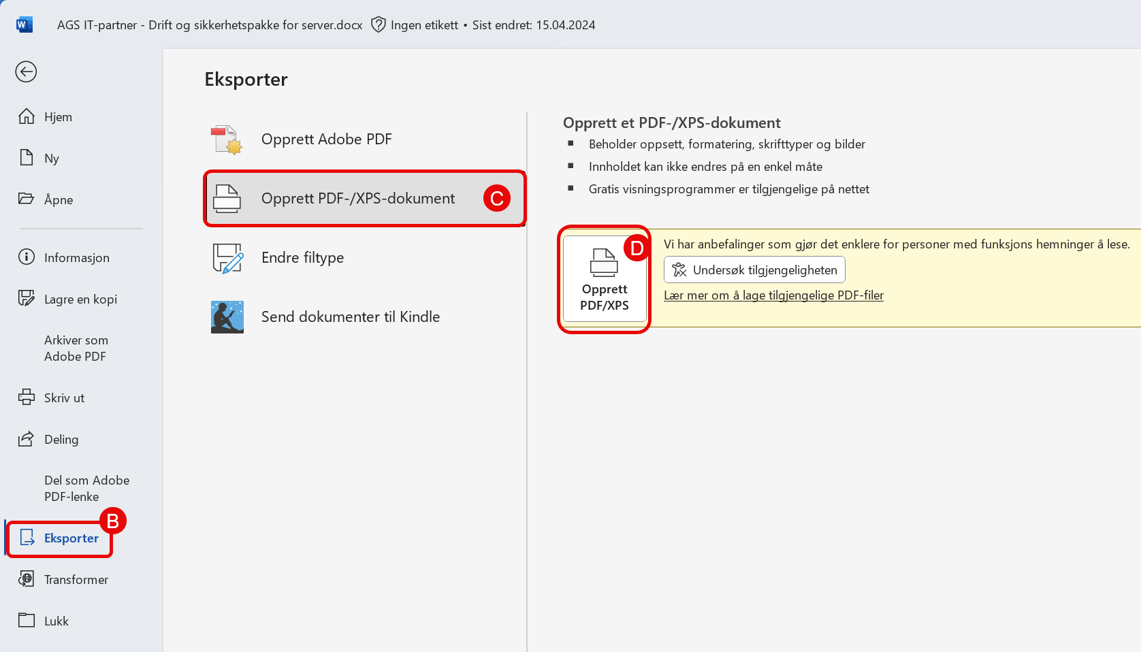Choose Lagre en kopi

click(x=82, y=299)
